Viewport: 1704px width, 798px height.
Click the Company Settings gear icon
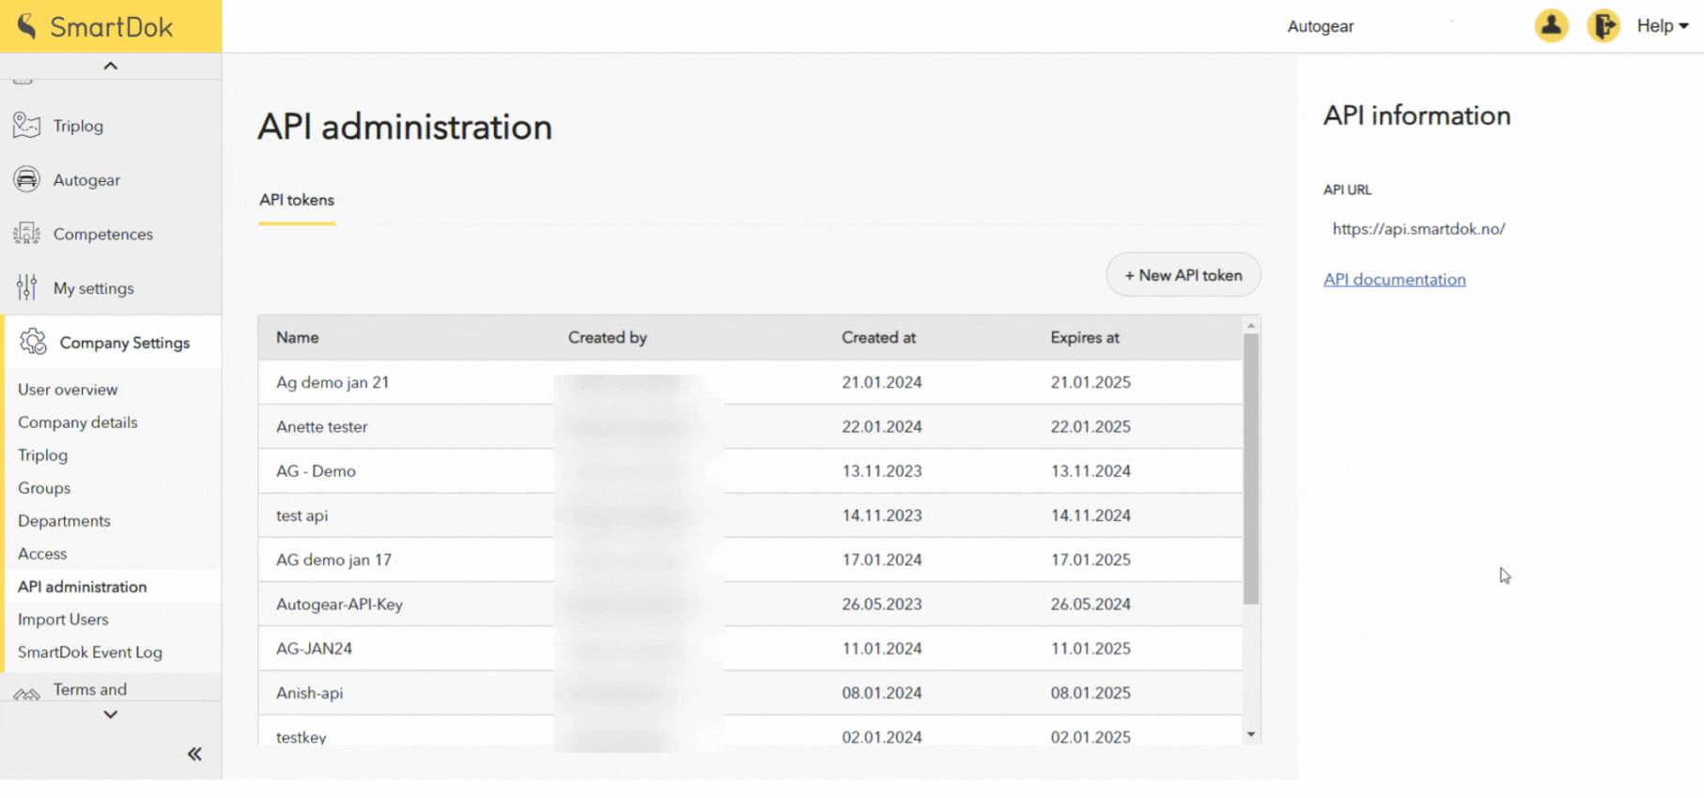33,343
